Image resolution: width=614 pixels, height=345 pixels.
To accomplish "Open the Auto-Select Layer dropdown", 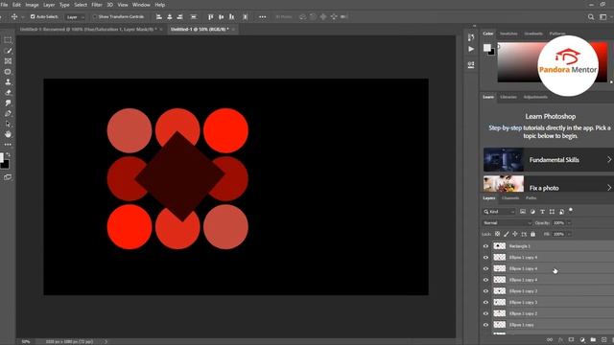I will pos(75,17).
